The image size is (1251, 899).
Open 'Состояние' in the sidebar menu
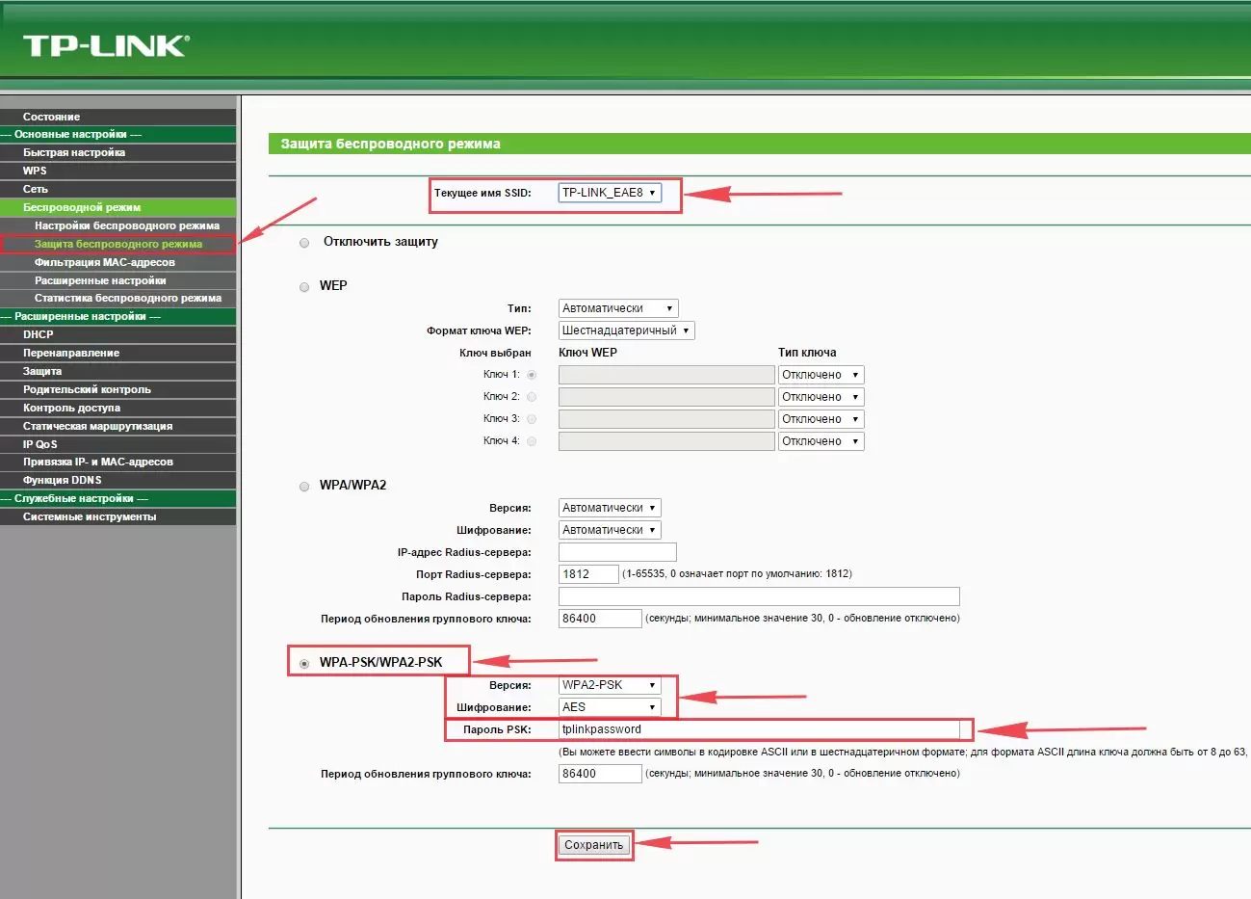point(52,117)
